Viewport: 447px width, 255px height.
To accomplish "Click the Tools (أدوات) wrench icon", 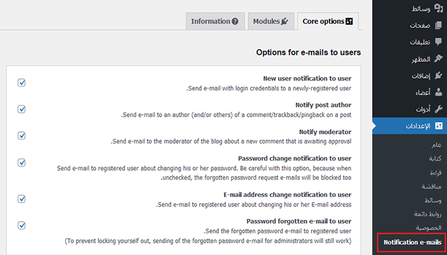I will tap(437, 108).
